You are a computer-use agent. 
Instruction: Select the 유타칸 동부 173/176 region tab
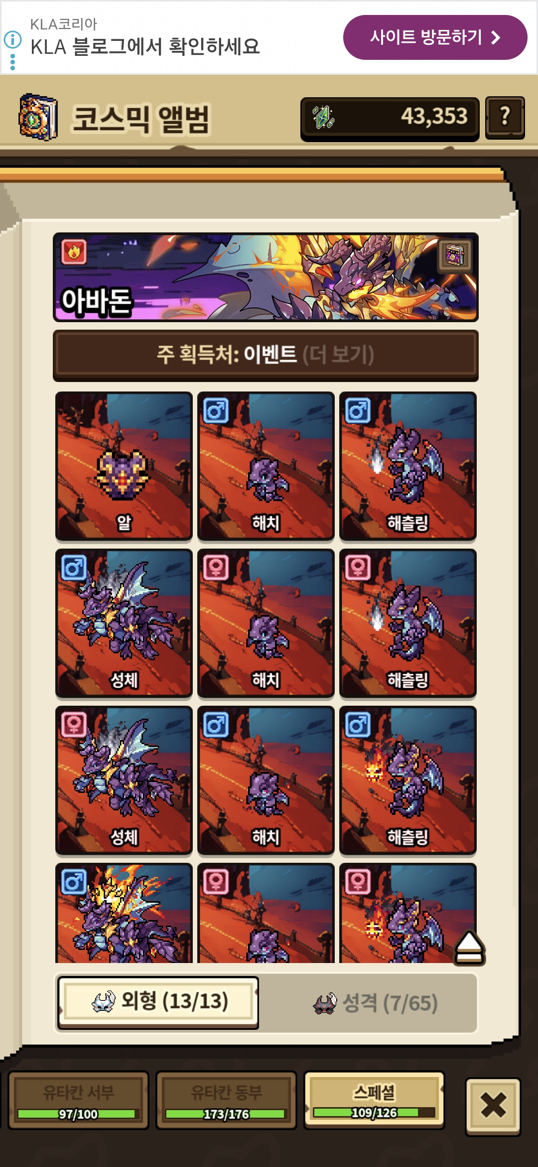pos(226,1100)
